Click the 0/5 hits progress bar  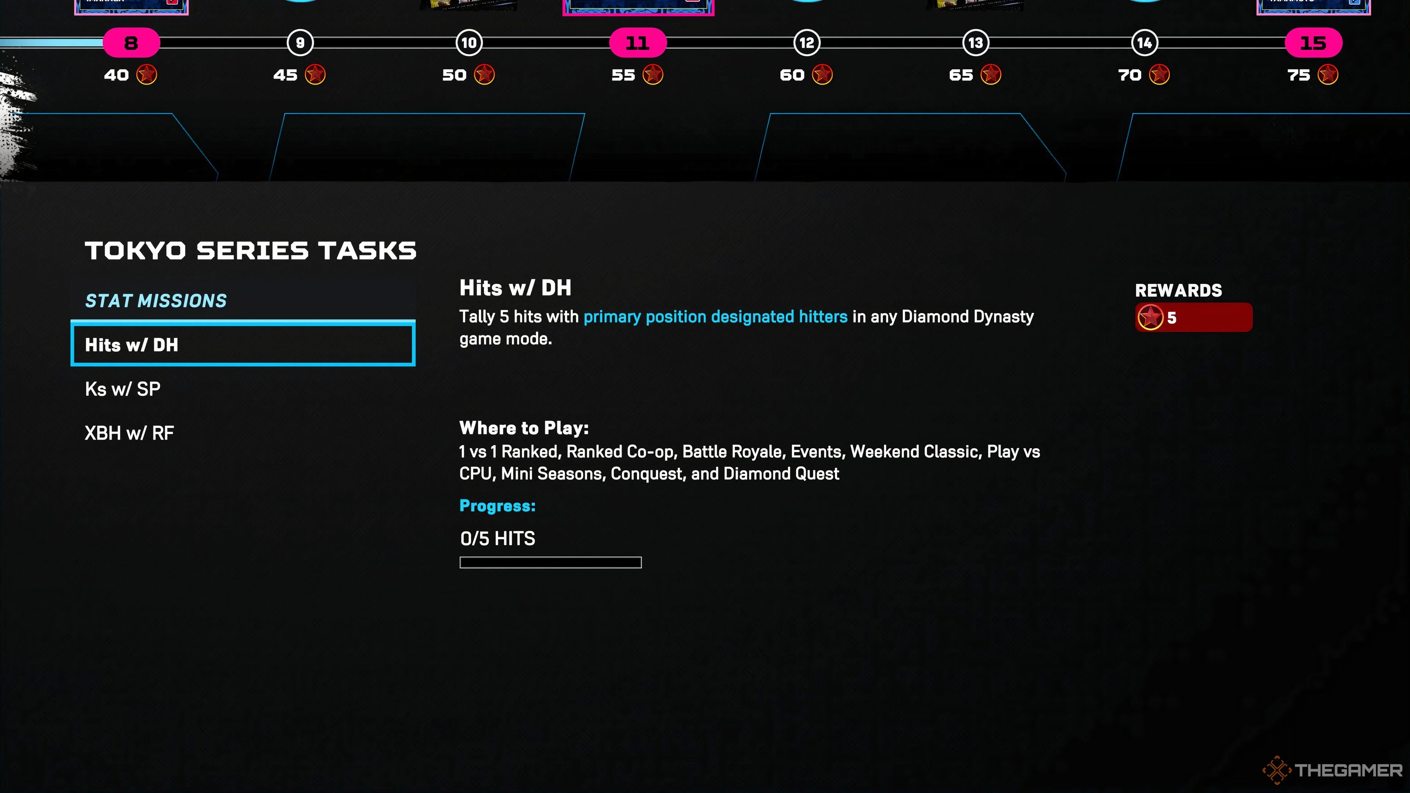(x=550, y=562)
